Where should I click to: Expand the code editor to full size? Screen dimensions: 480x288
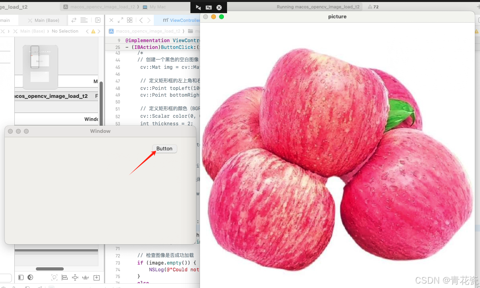[120, 20]
